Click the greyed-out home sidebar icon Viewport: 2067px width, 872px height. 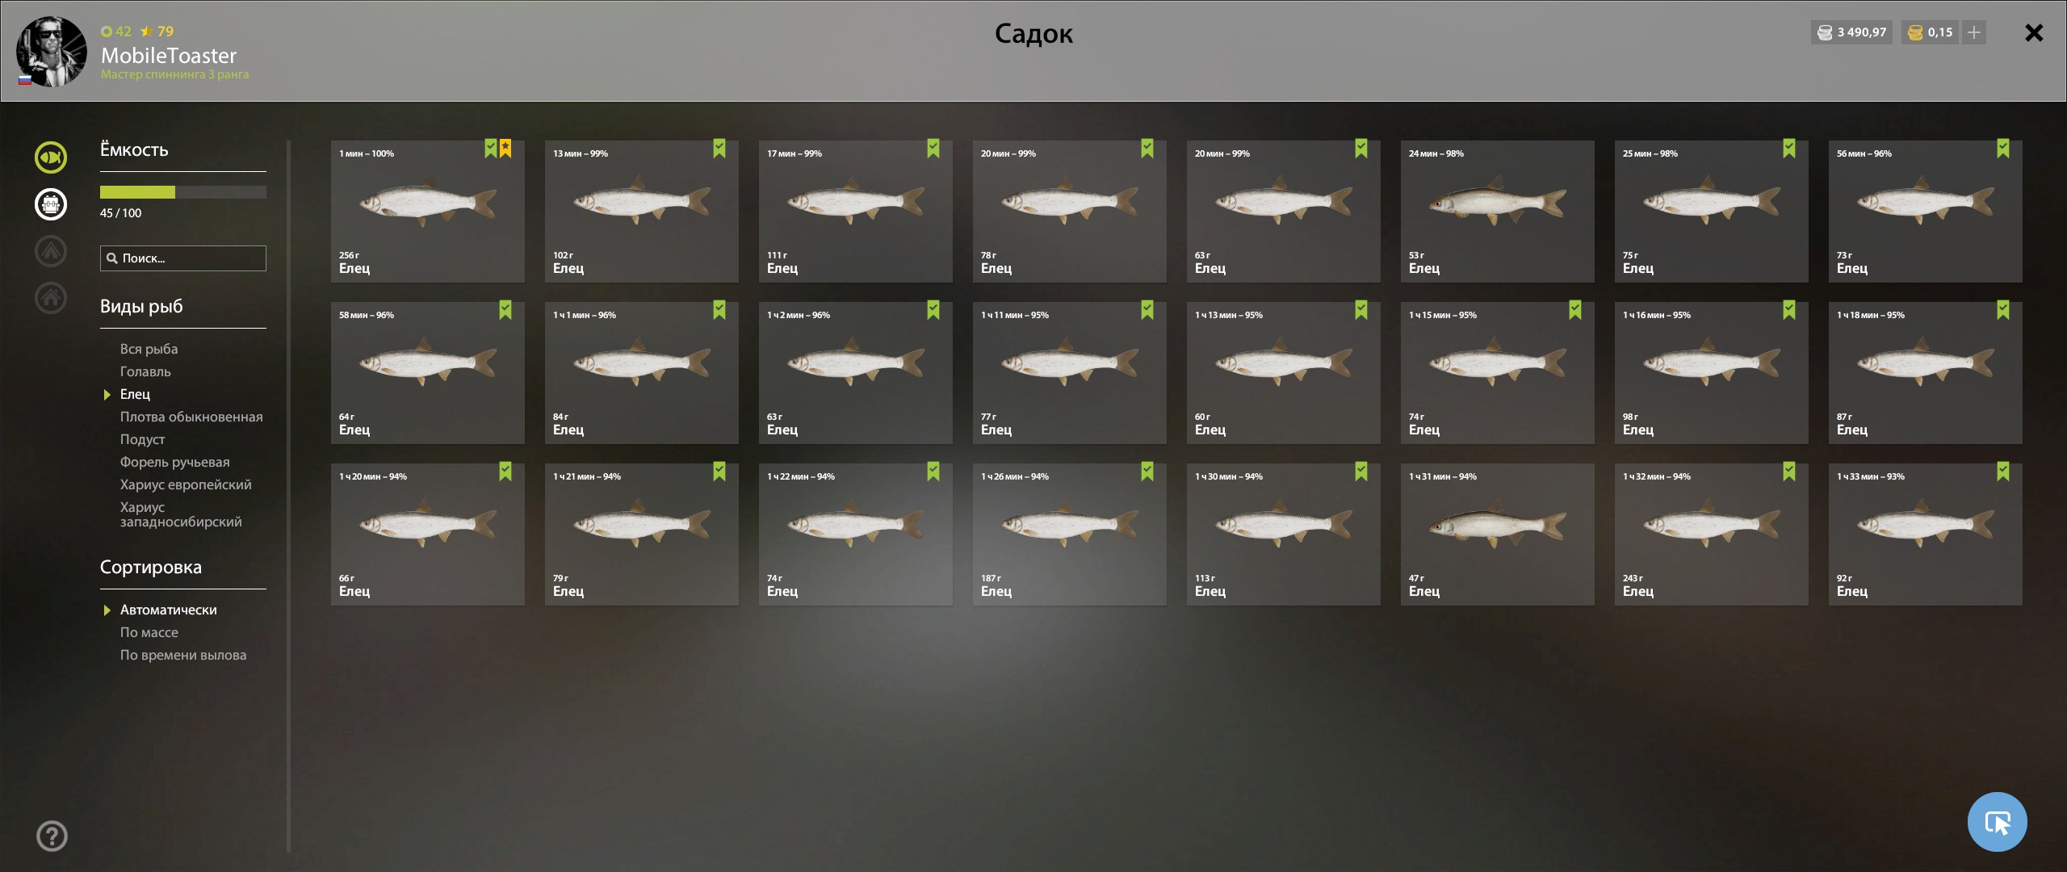(51, 298)
